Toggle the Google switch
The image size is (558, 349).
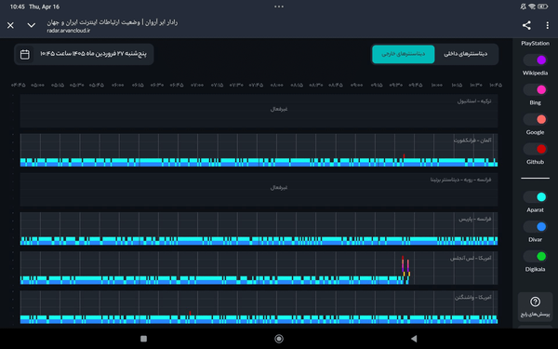point(535,119)
